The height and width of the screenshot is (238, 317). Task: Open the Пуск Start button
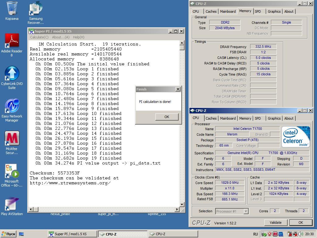[x=8, y=234]
